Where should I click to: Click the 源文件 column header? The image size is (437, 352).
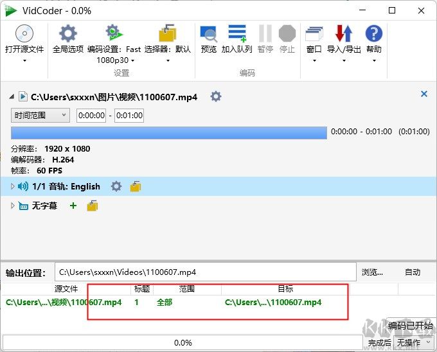click(66, 289)
